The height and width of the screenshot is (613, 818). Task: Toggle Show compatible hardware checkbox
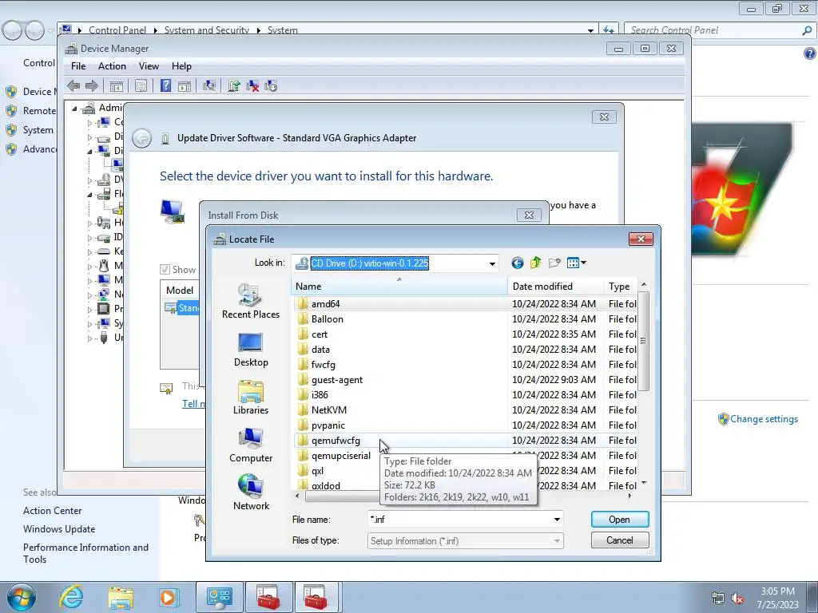coord(165,270)
